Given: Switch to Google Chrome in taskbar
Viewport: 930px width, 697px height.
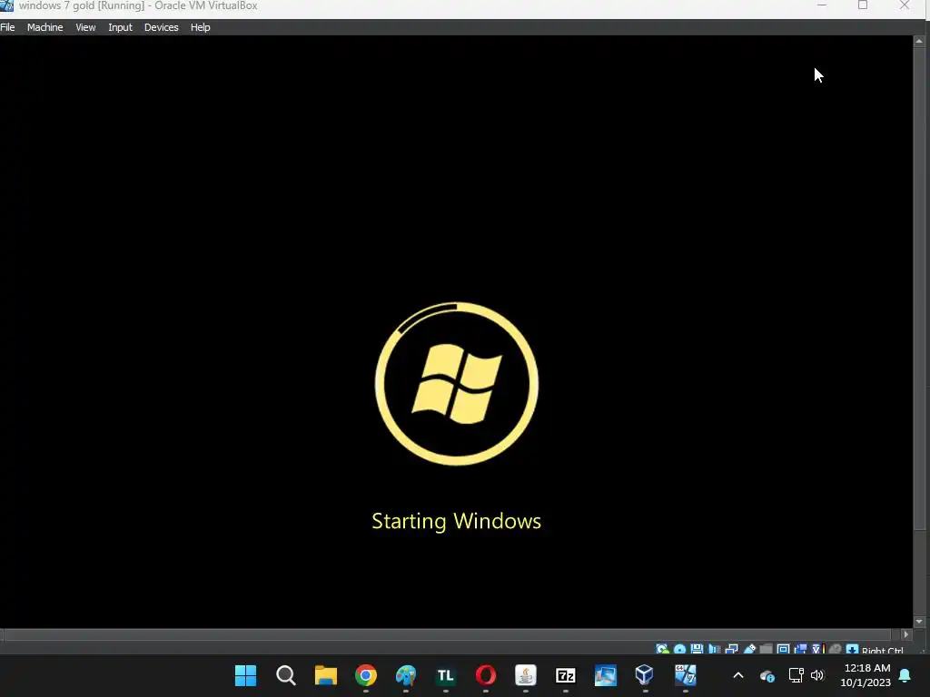Looking at the screenshot, I should tap(366, 675).
